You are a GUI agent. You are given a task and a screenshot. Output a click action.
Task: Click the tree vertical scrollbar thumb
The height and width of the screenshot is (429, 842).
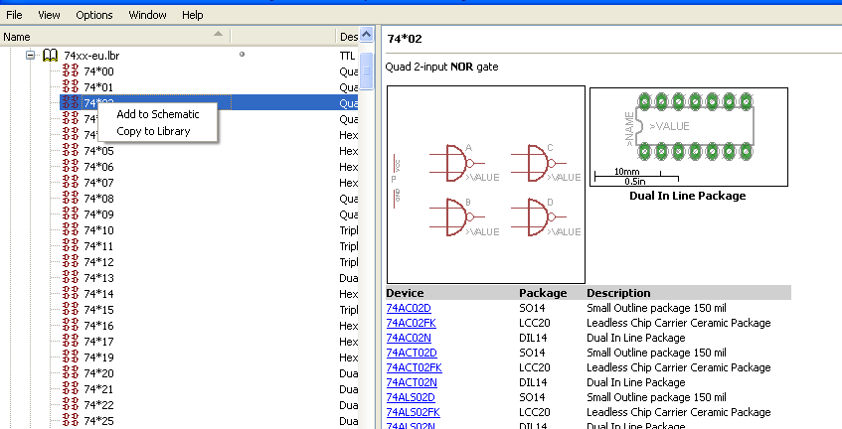[366, 71]
